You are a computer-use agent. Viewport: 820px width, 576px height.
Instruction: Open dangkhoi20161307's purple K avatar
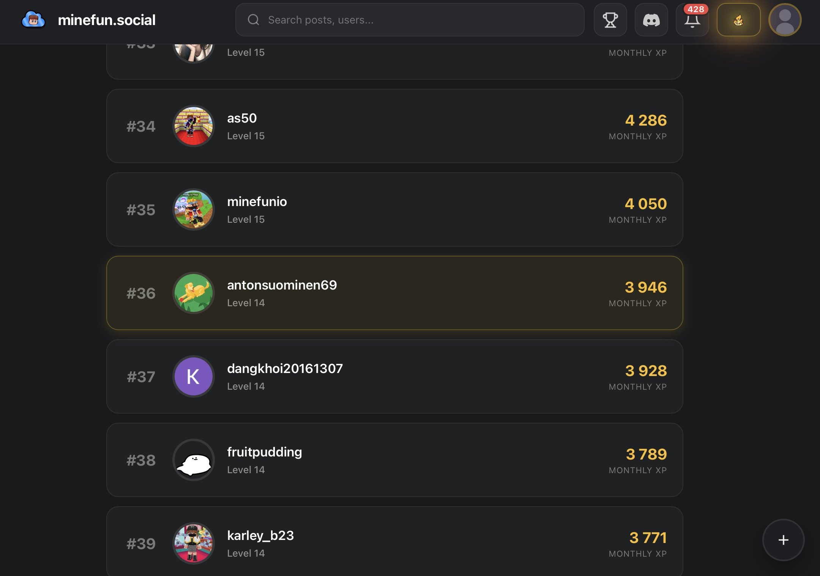point(194,376)
